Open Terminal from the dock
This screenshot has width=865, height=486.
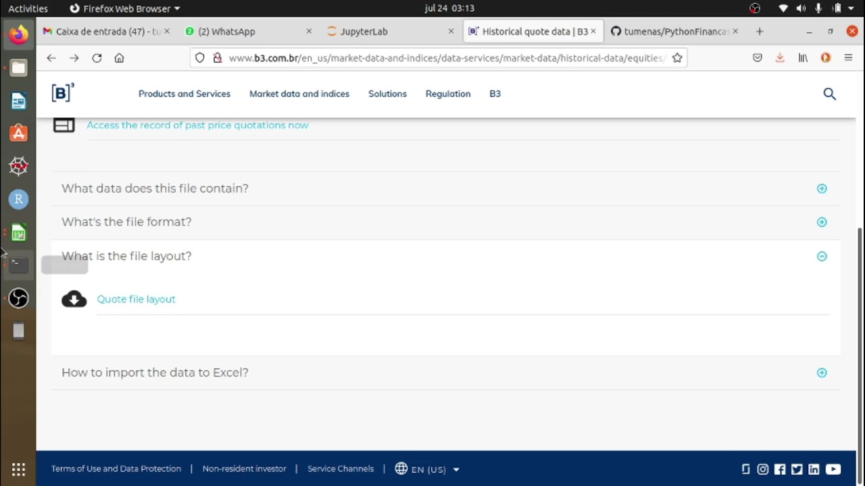[18, 265]
